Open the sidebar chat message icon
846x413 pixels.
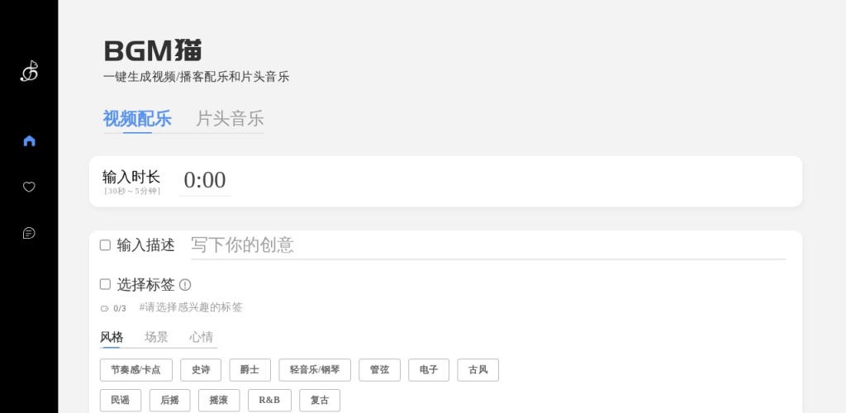click(29, 233)
